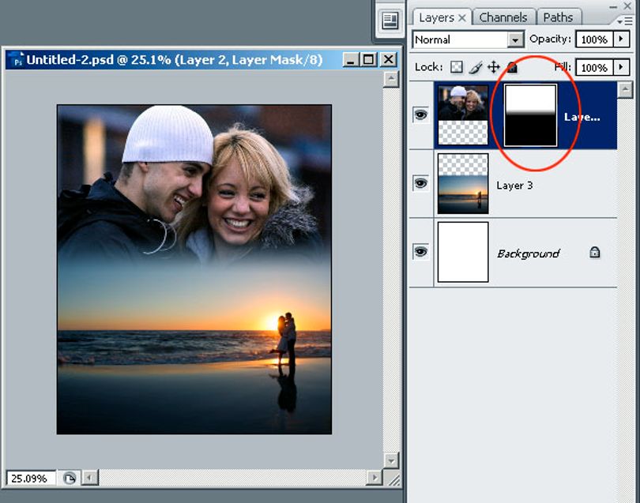The width and height of the screenshot is (640, 503).
Task: Expand the Opacity slider arrow
Action: [x=621, y=39]
